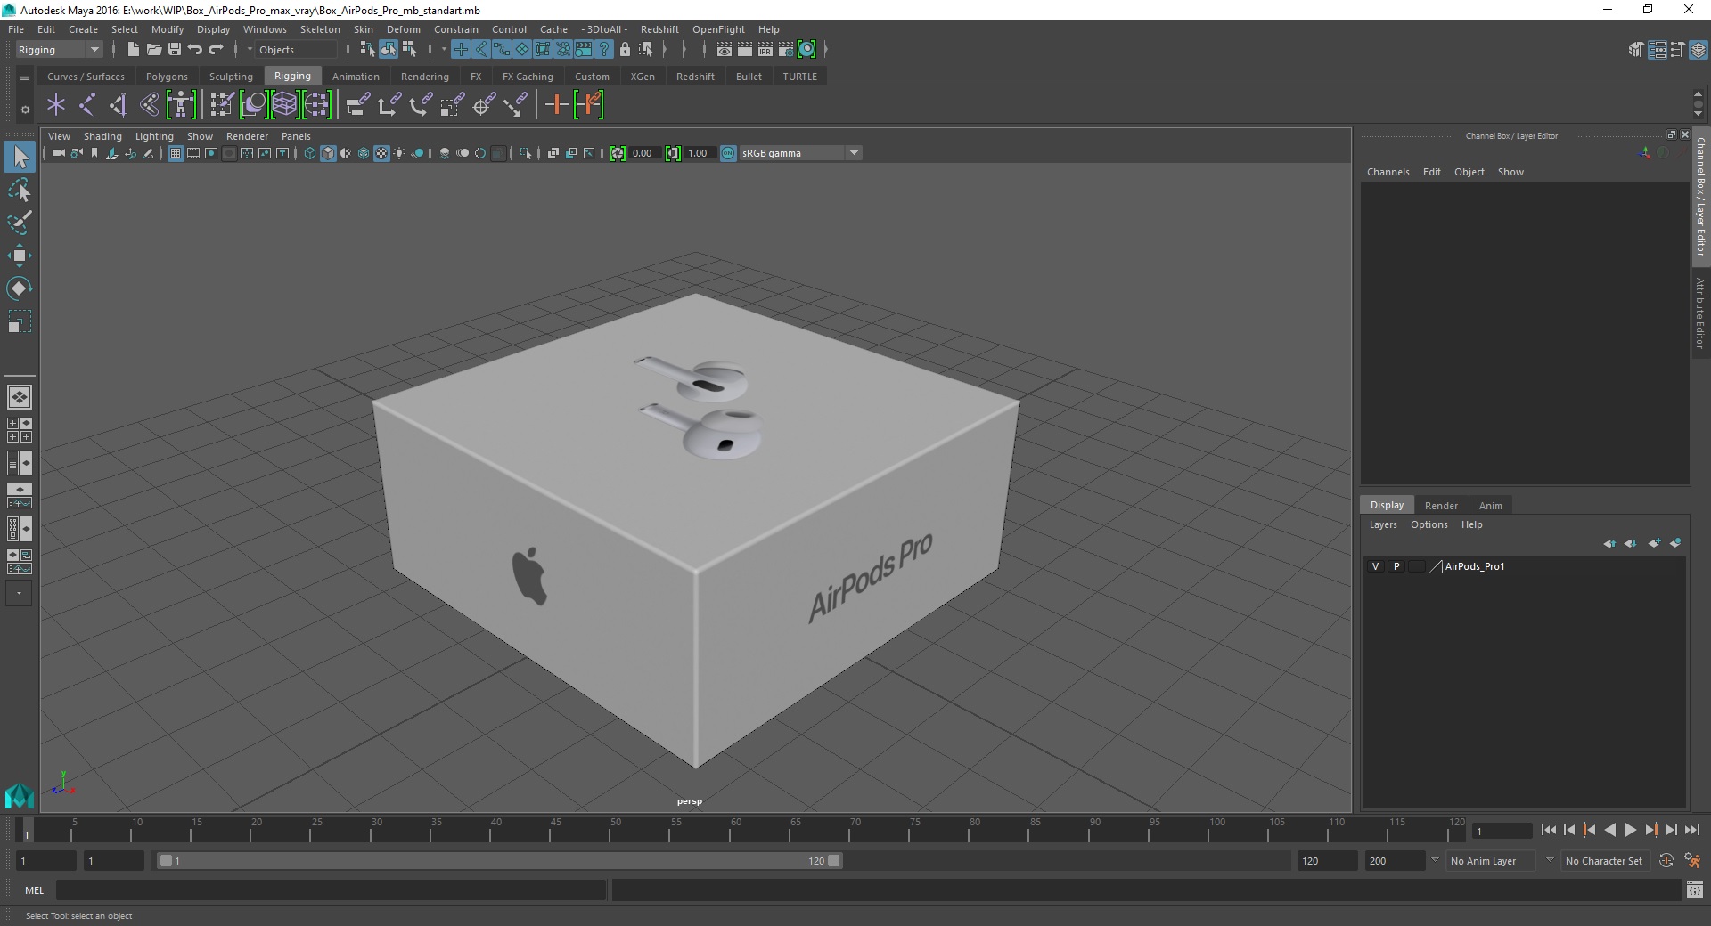
Task: Click the New Scene icon
Action: pos(133,50)
